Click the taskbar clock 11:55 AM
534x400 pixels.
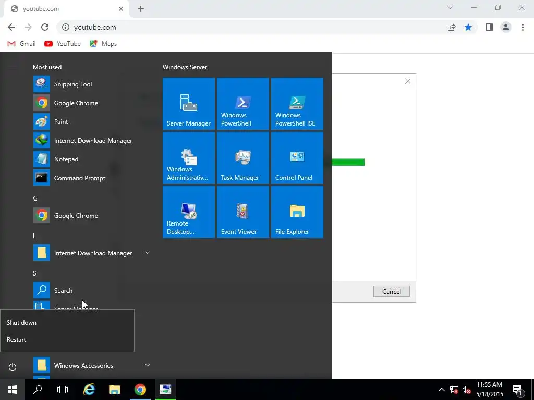tap(489, 390)
